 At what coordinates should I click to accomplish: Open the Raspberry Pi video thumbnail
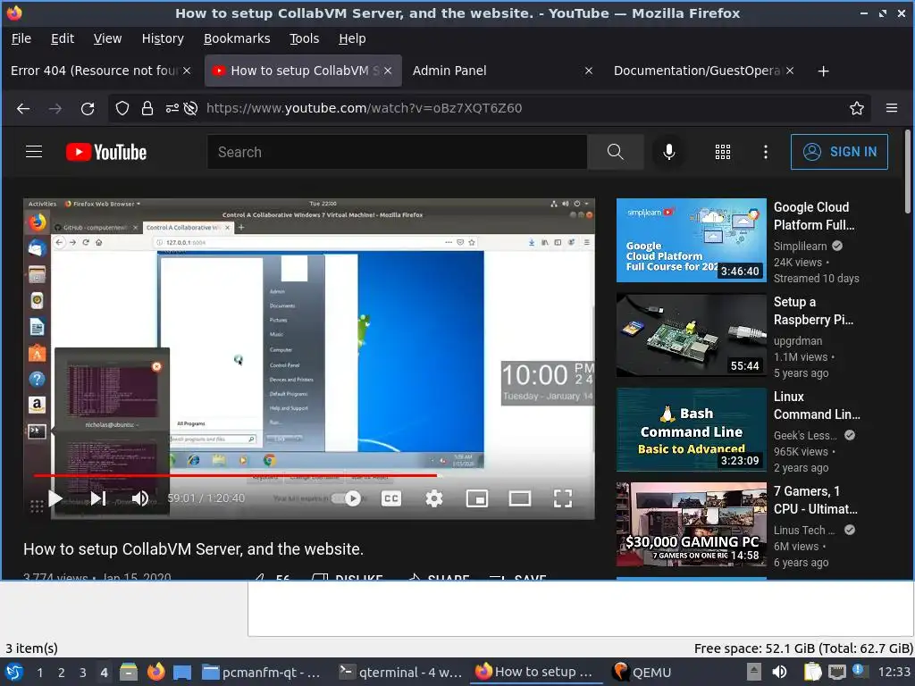(691, 335)
